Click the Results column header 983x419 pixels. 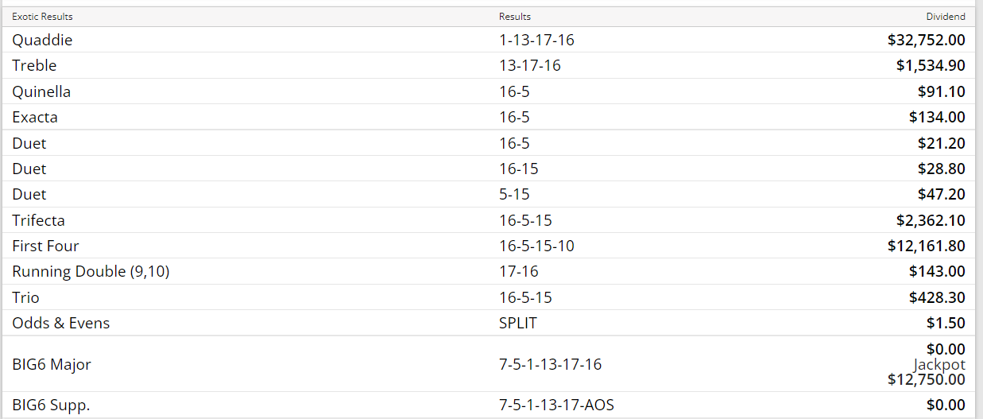tap(515, 17)
